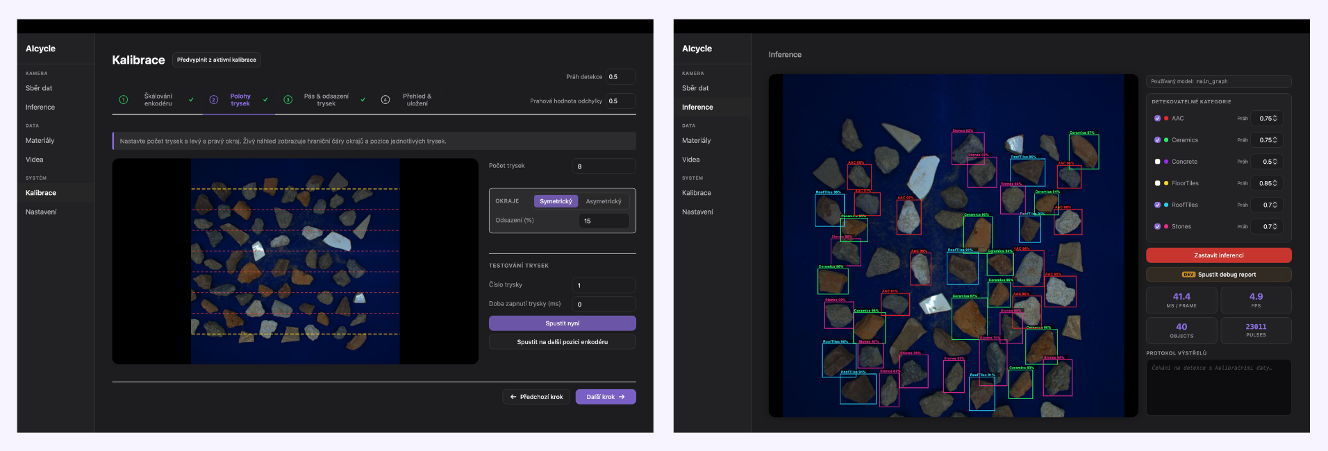This screenshot has height=451, width=1328.
Task: Enable the Concrete category checkbox
Action: (x=1157, y=162)
